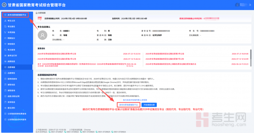
Task: Click the 化学生物学 subject value
Action: tap(157, 35)
